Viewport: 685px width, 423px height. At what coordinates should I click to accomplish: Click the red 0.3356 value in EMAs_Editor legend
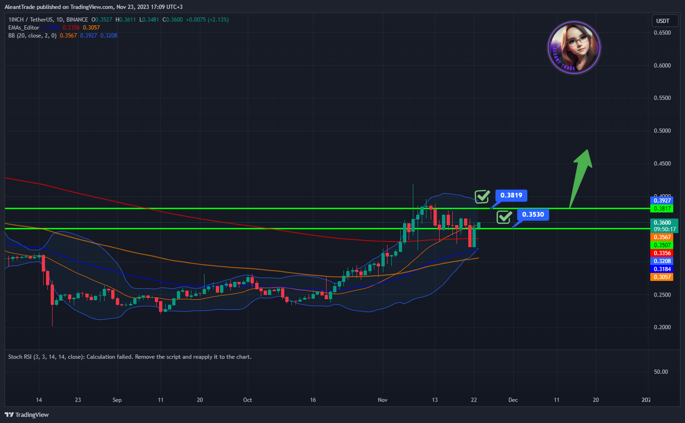[x=71, y=28]
